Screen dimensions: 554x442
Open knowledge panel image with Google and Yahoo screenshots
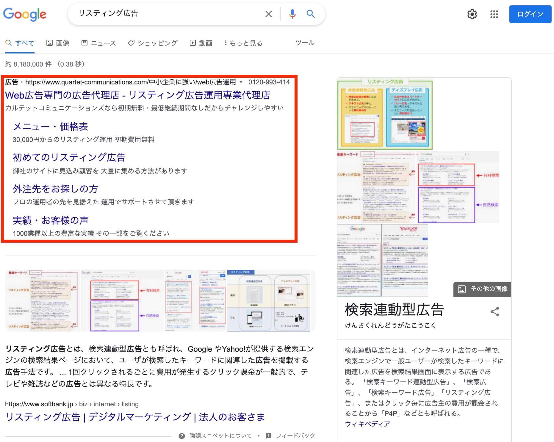click(383, 260)
